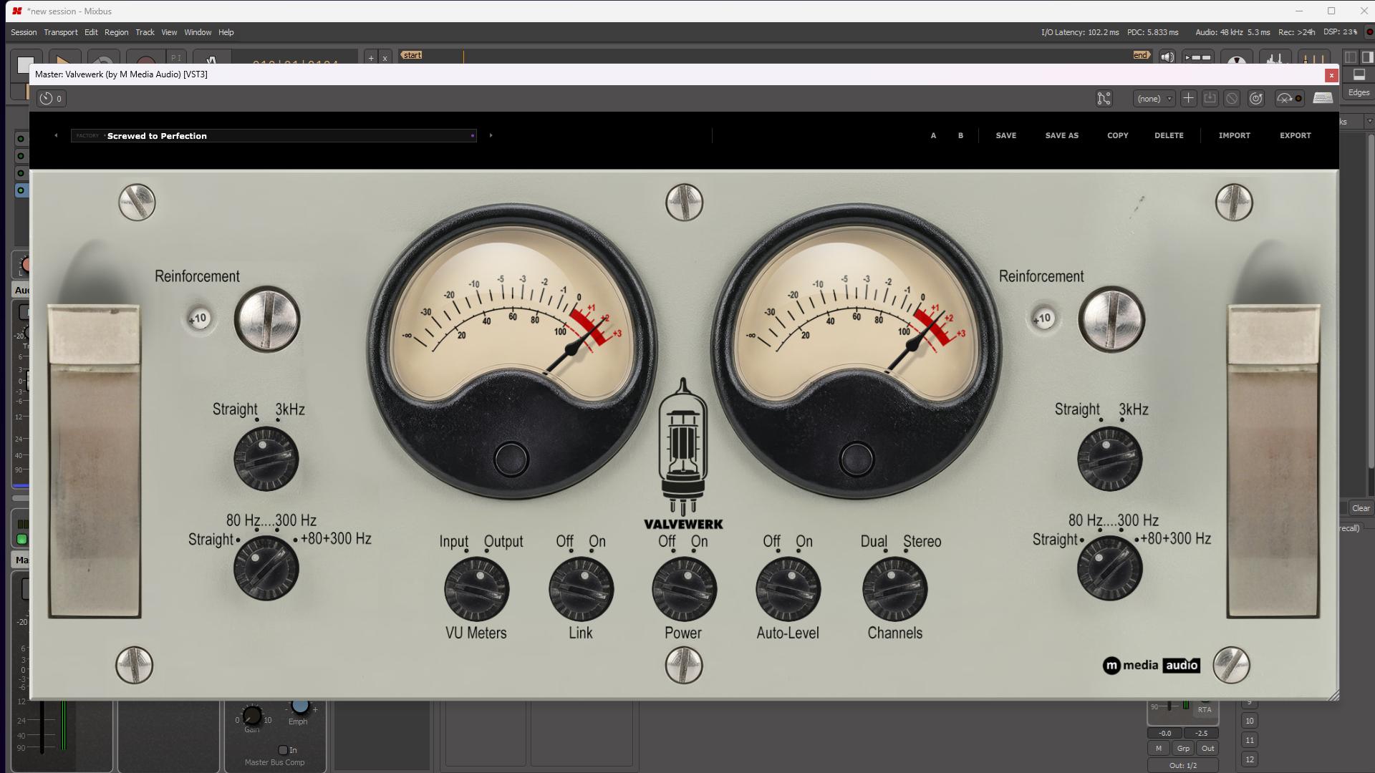Image resolution: width=1375 pixels, height=773 pixels.
Task: Click the RTA button on master strip
Action: click(x=1205, y=709)
